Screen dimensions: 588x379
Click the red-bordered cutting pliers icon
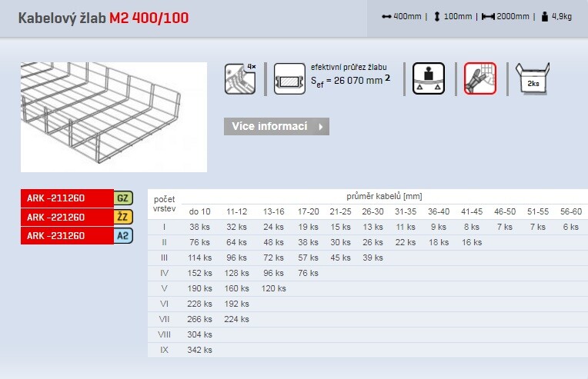479,78
